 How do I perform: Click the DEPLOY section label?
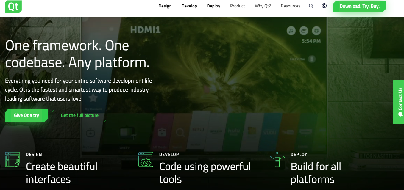299,154
